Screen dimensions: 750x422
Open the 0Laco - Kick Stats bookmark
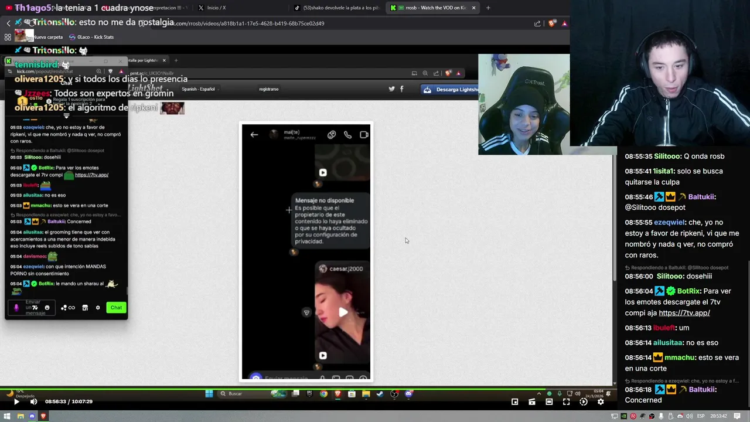(x=91, y=37)
